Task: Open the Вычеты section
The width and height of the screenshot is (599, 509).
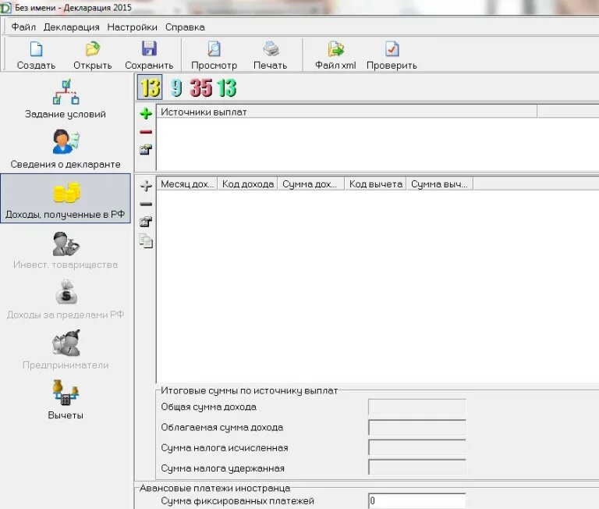Action: coord(66,400)
